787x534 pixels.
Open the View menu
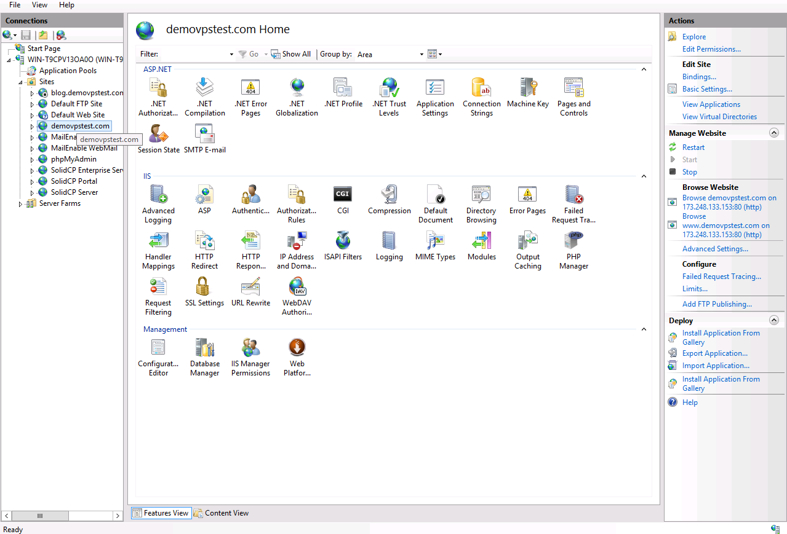point(39,5)
